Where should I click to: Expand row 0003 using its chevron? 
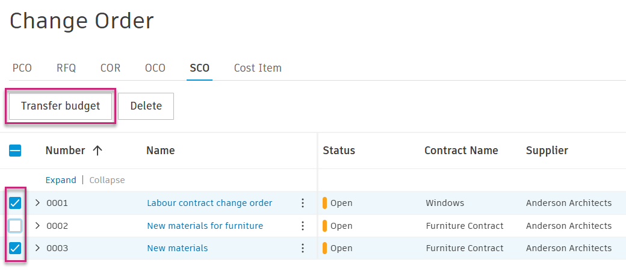(37, 248)
